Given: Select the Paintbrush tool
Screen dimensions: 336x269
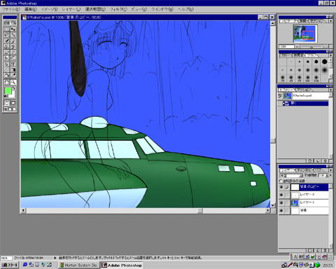Looking at the screenshot, I should (13, 41).
